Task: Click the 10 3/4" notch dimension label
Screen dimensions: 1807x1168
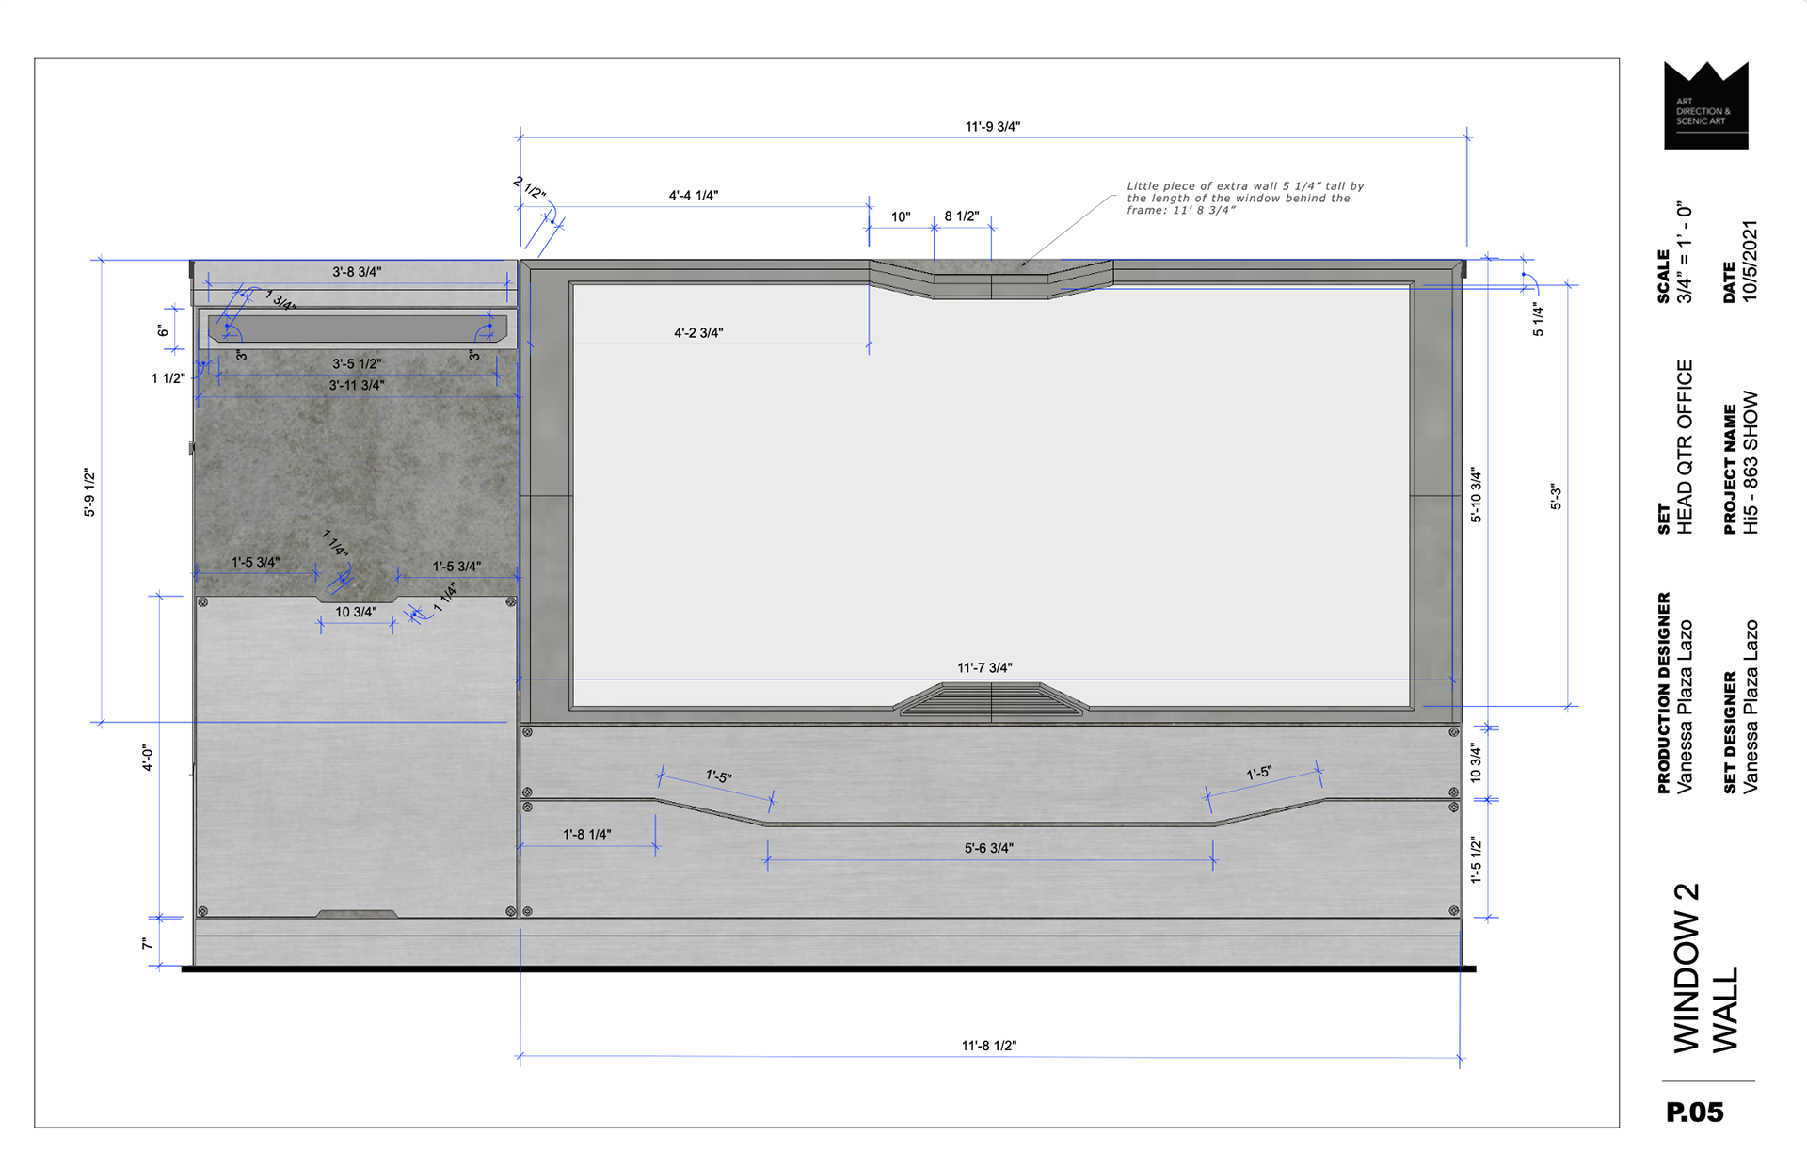Action: pyautogui.click(x=356, y=612)
